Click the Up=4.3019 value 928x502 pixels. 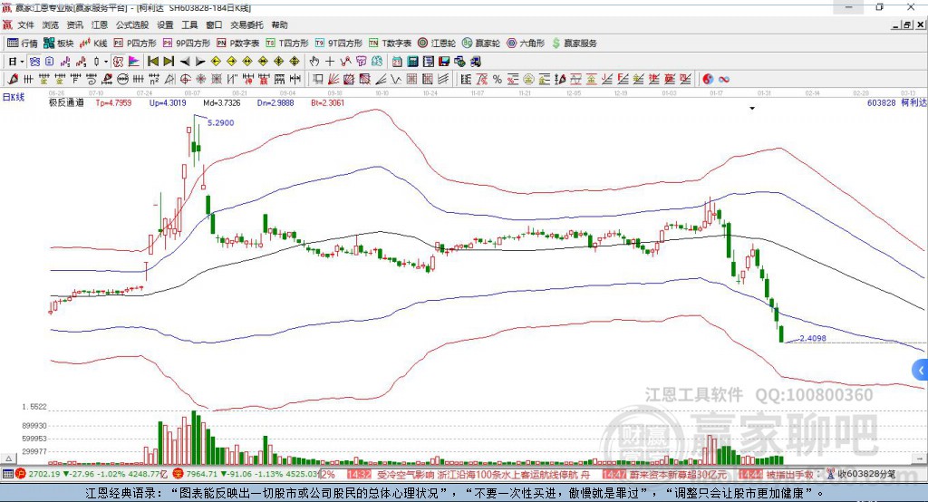click(x=168, y=102)
